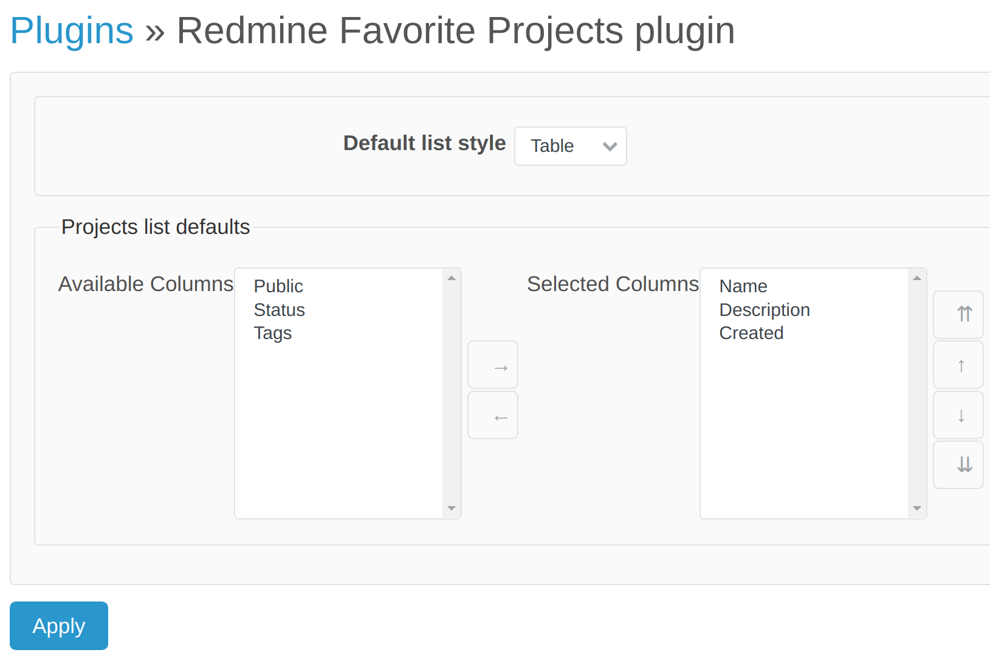Send column to top with double up arrow
The image size is (990, 658).
(958, 314)
